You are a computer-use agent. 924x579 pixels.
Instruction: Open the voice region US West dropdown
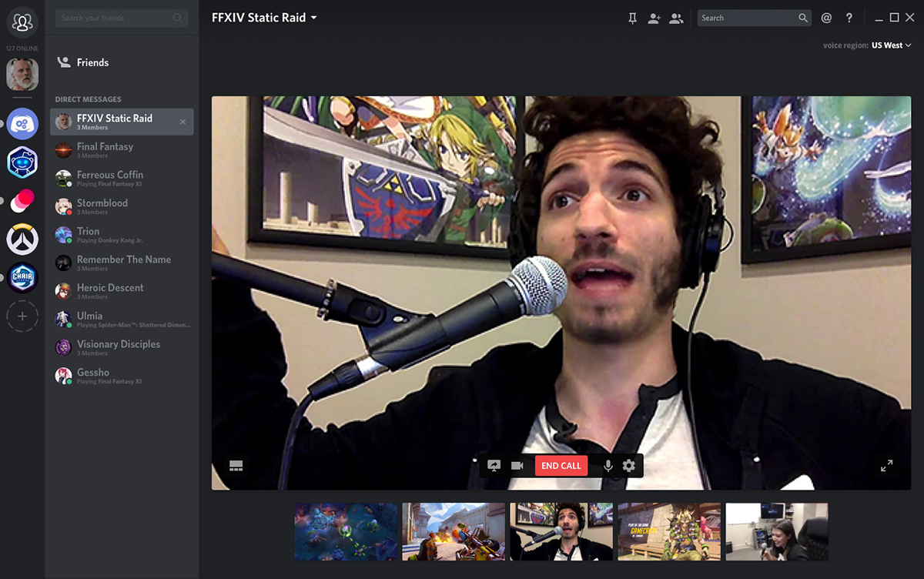point(891,45)
